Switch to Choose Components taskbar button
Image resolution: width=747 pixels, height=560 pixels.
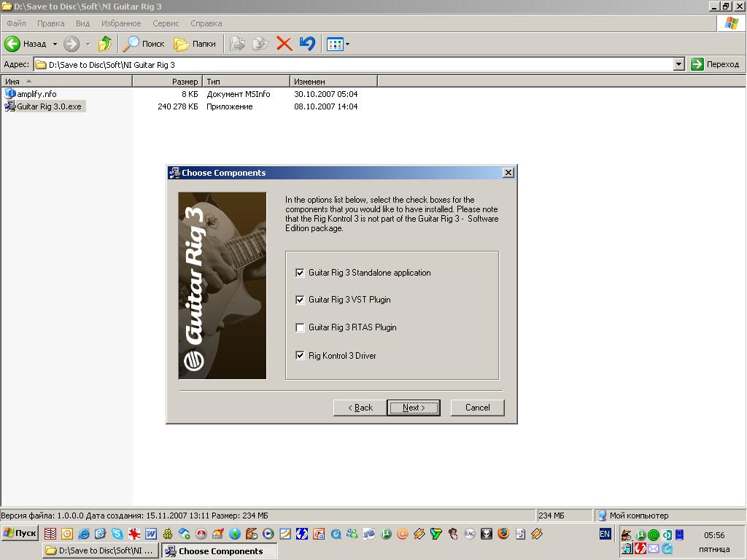219,551
